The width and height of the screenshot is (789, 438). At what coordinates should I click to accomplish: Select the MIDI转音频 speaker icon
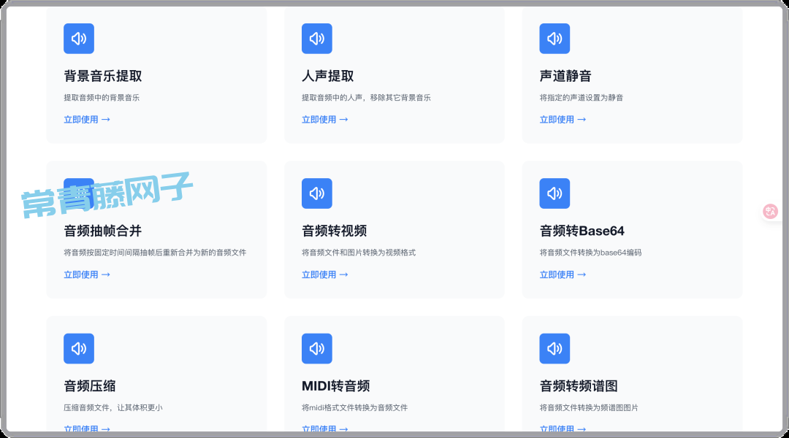pos(316,349)
